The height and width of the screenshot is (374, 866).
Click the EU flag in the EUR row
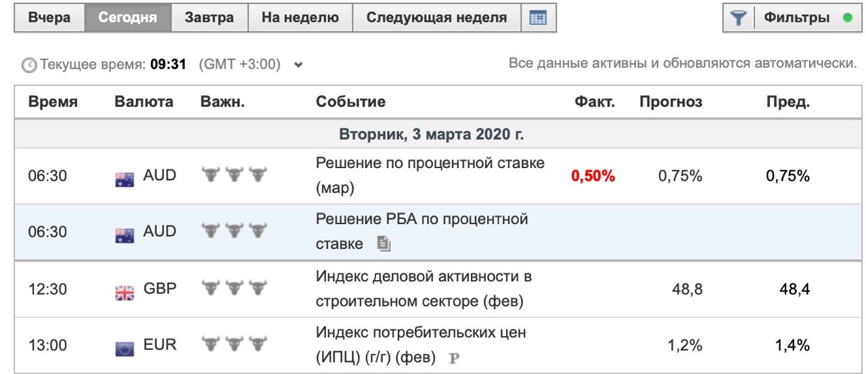124,348
